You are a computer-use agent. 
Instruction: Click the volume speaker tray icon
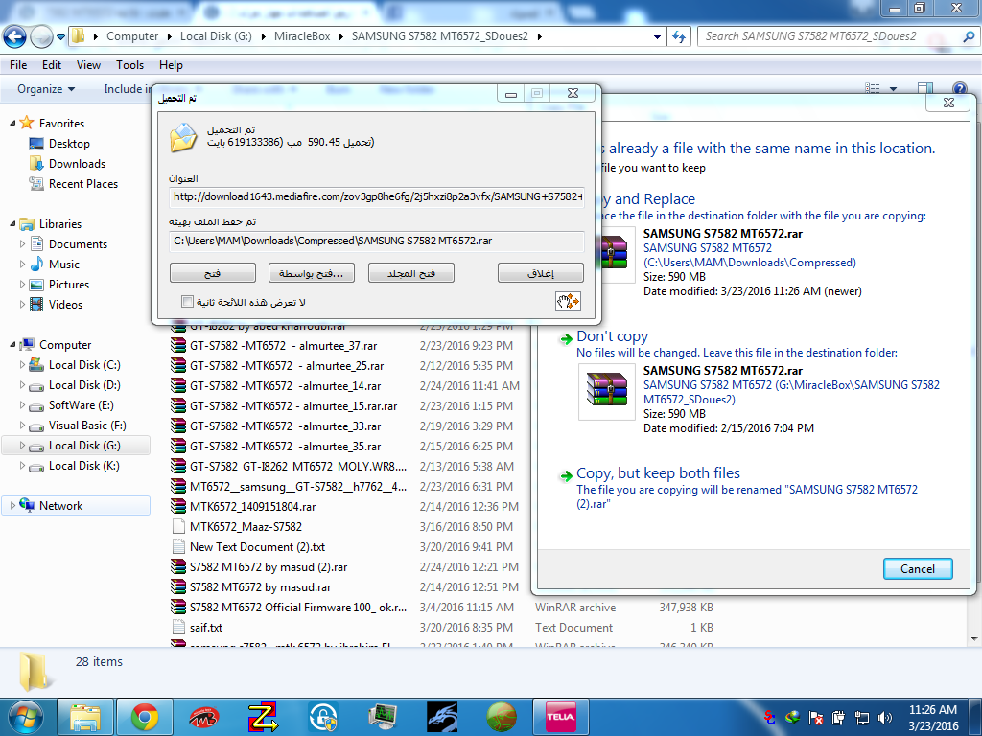(x=885, y=717)
